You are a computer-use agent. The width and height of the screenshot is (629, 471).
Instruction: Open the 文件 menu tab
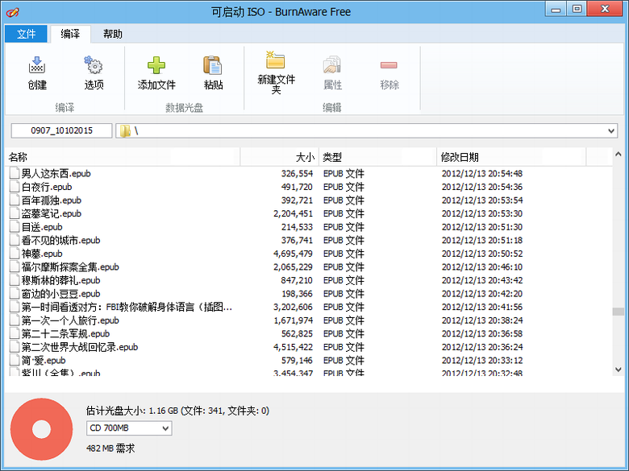pyautogui.click(x=26, y=34)
